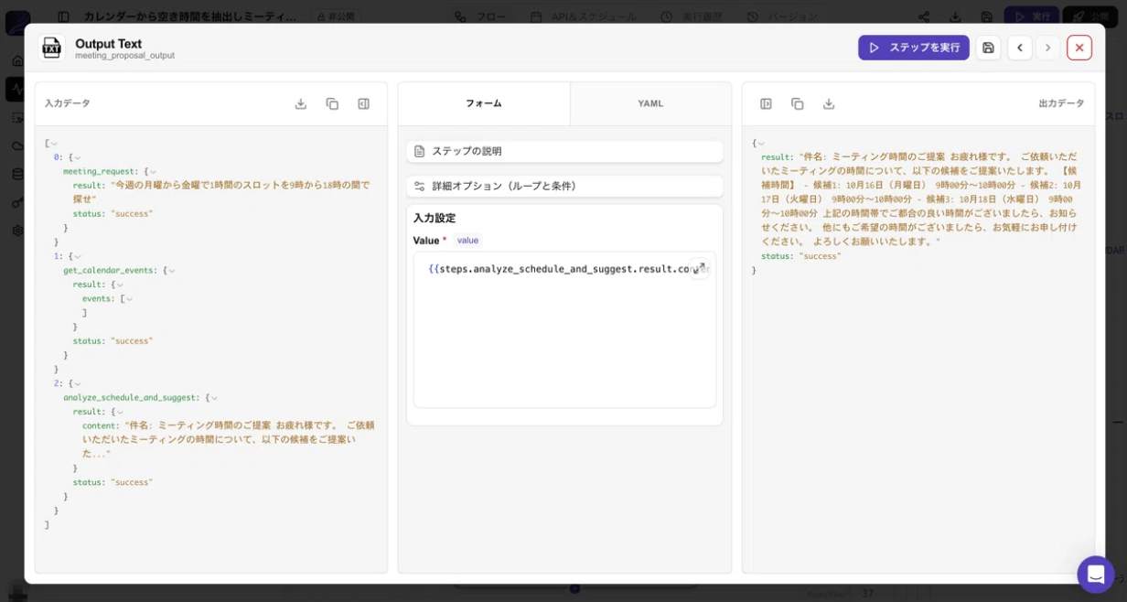Click meeting_request result text 今週の月曜から金曜
The width and height of the screenshot is (1127, 602).
coord(221,192)
